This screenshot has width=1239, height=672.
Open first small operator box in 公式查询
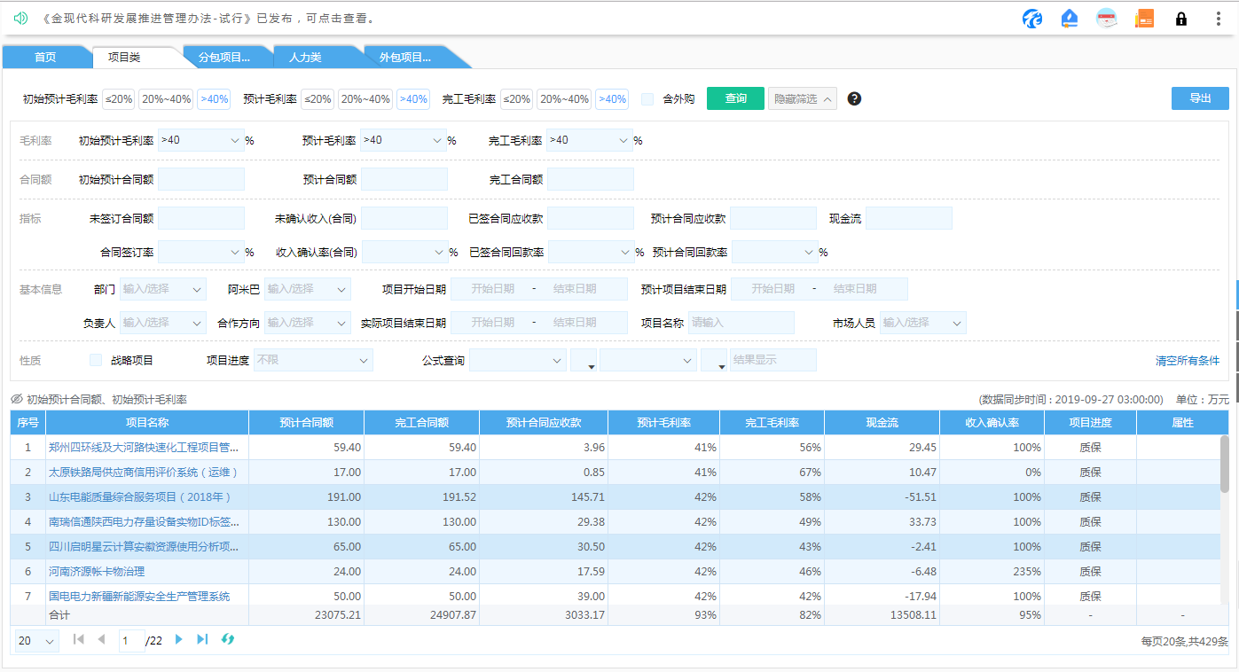click(584, 360)
